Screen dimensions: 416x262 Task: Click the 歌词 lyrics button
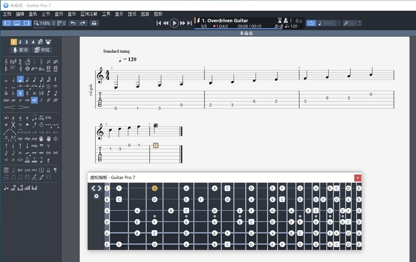(20, 50)
